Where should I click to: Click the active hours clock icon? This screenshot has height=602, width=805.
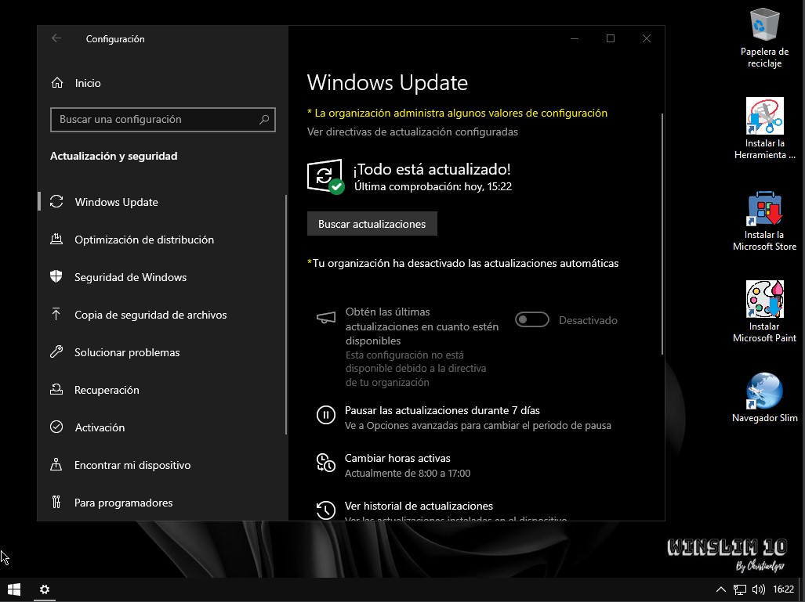click(326, 463)
